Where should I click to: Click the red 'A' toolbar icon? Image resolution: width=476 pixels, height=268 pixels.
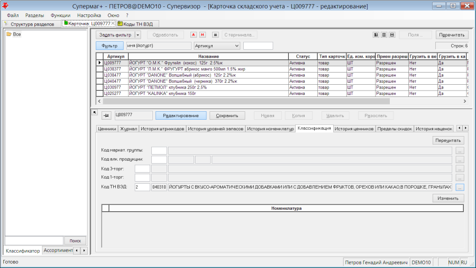(194, 35)
